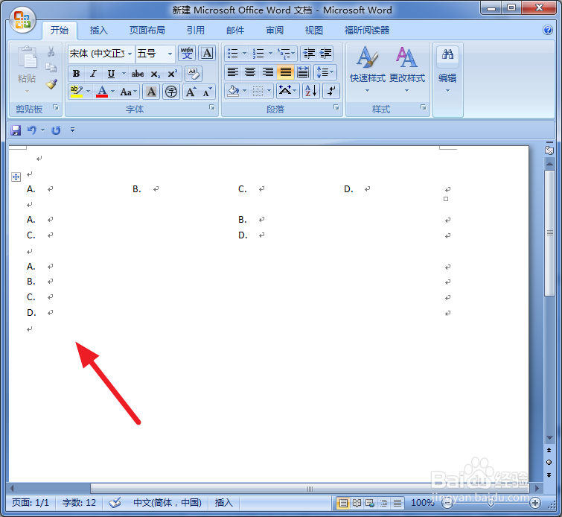Viewport: 562px width, 517px height.
Task: Toggle Bold formatting
Action: 76,74
